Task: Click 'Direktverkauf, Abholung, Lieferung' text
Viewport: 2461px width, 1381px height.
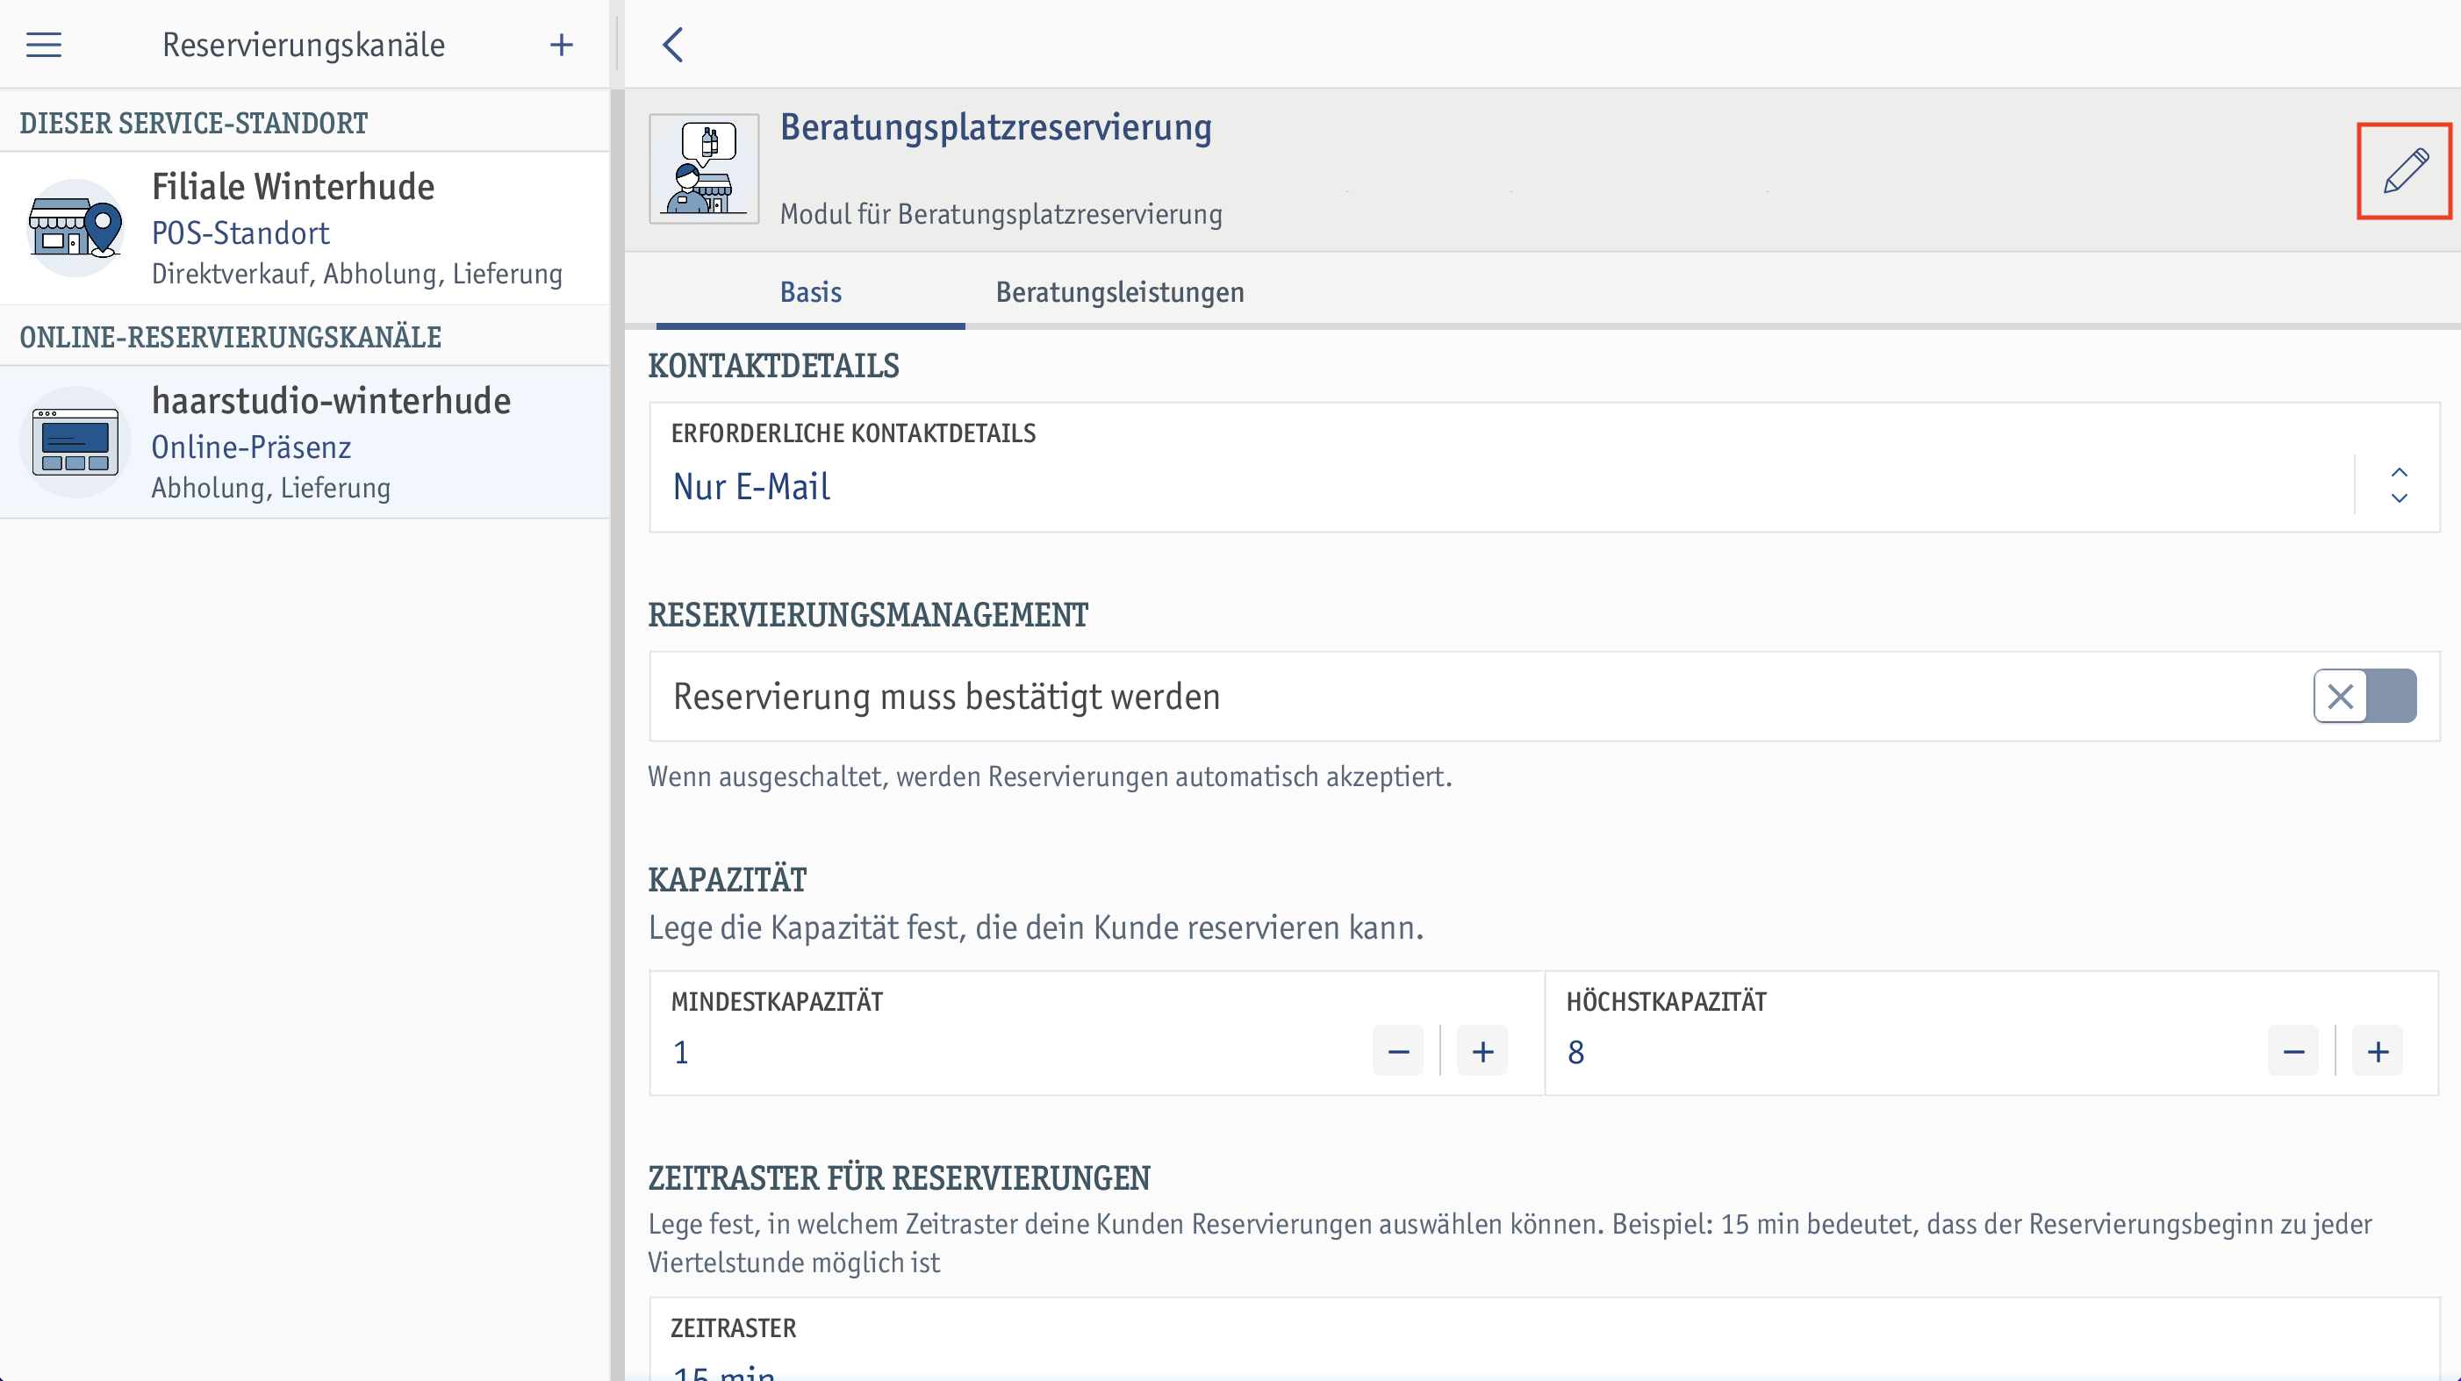Action: pyautogui.click(x=357, y=274)
